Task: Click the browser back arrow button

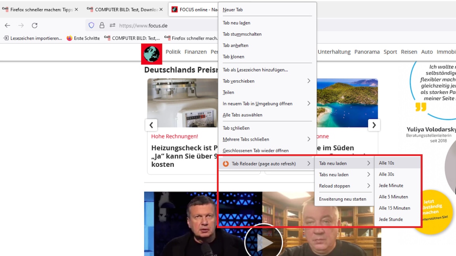Action: point(7,25)
